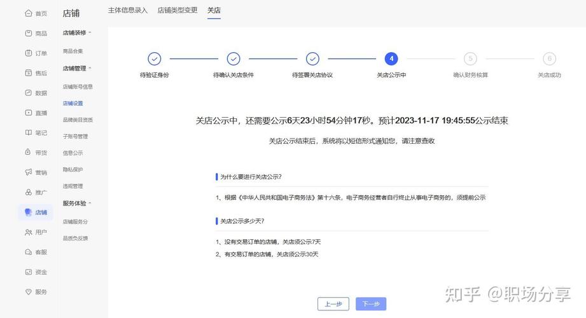This screenshot has width=586, height=318.
Task: Collapse the 店铺管理 section
Action: [90, 68]
